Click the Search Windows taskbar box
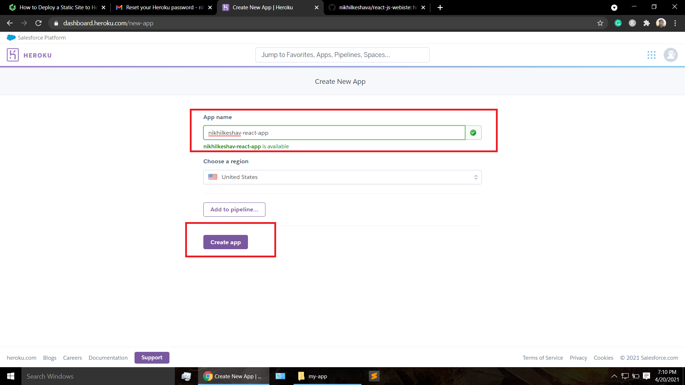 (98, 376)
